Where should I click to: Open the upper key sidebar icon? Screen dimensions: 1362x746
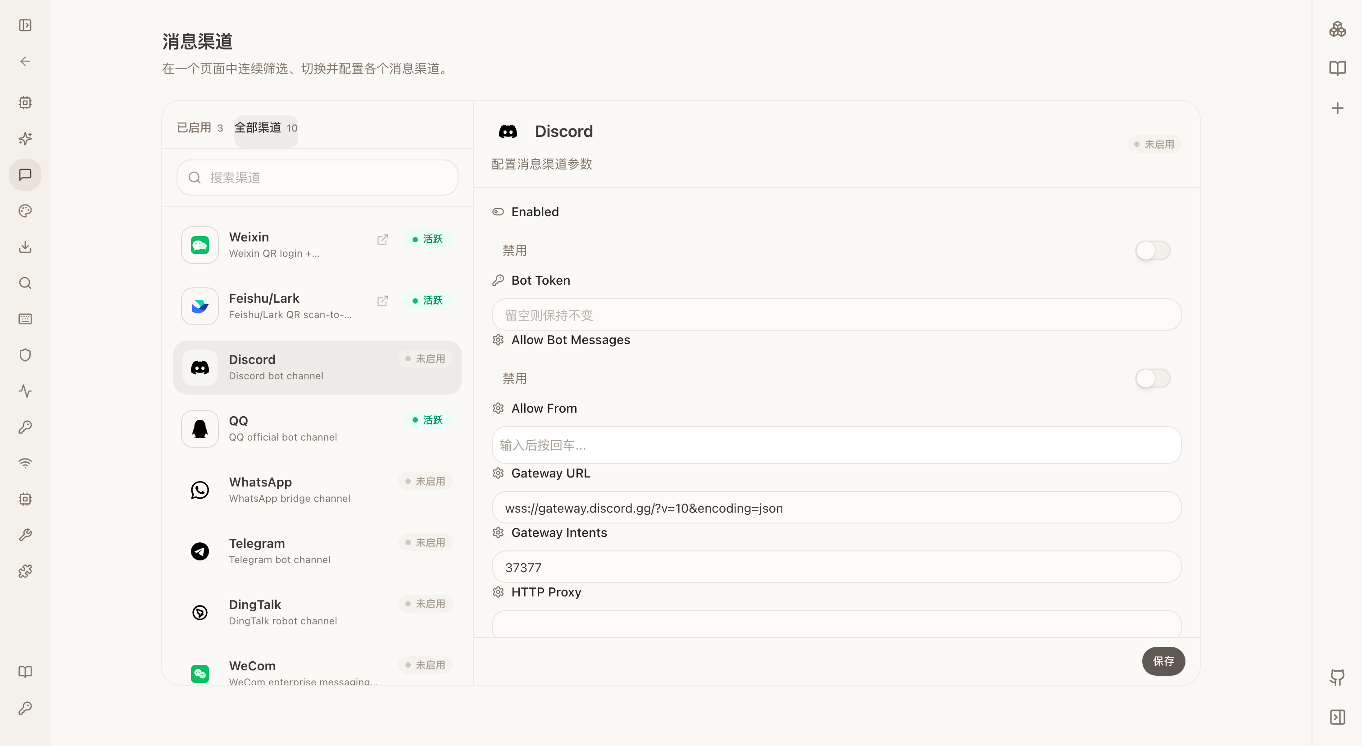click(25, 427)
